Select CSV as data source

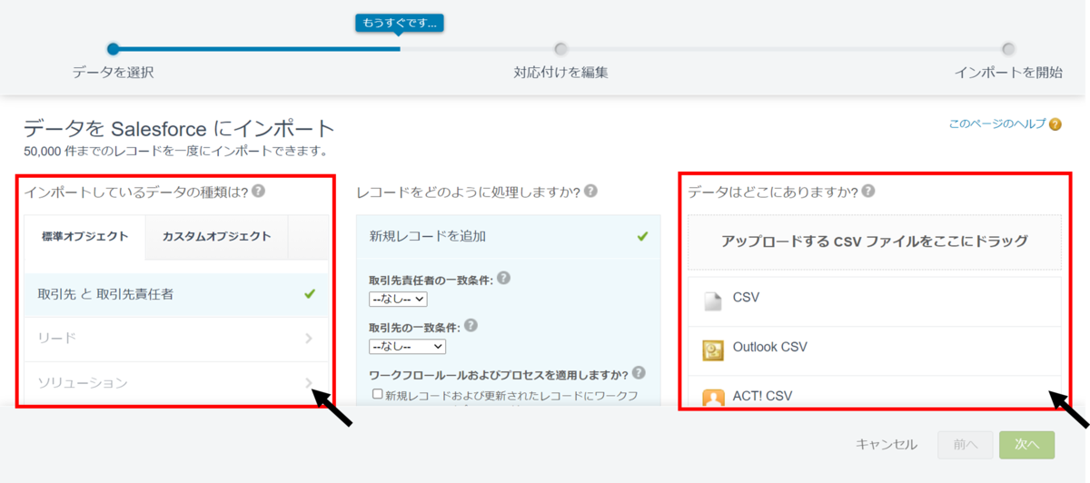click(874, 301)
